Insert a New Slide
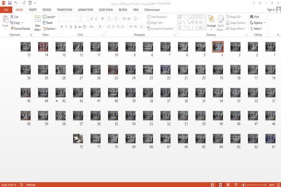 click(x=37, y=23)
